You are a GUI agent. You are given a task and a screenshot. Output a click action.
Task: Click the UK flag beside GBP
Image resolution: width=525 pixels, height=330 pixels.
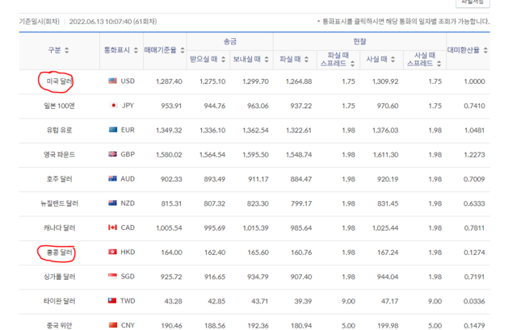[113, 154]
